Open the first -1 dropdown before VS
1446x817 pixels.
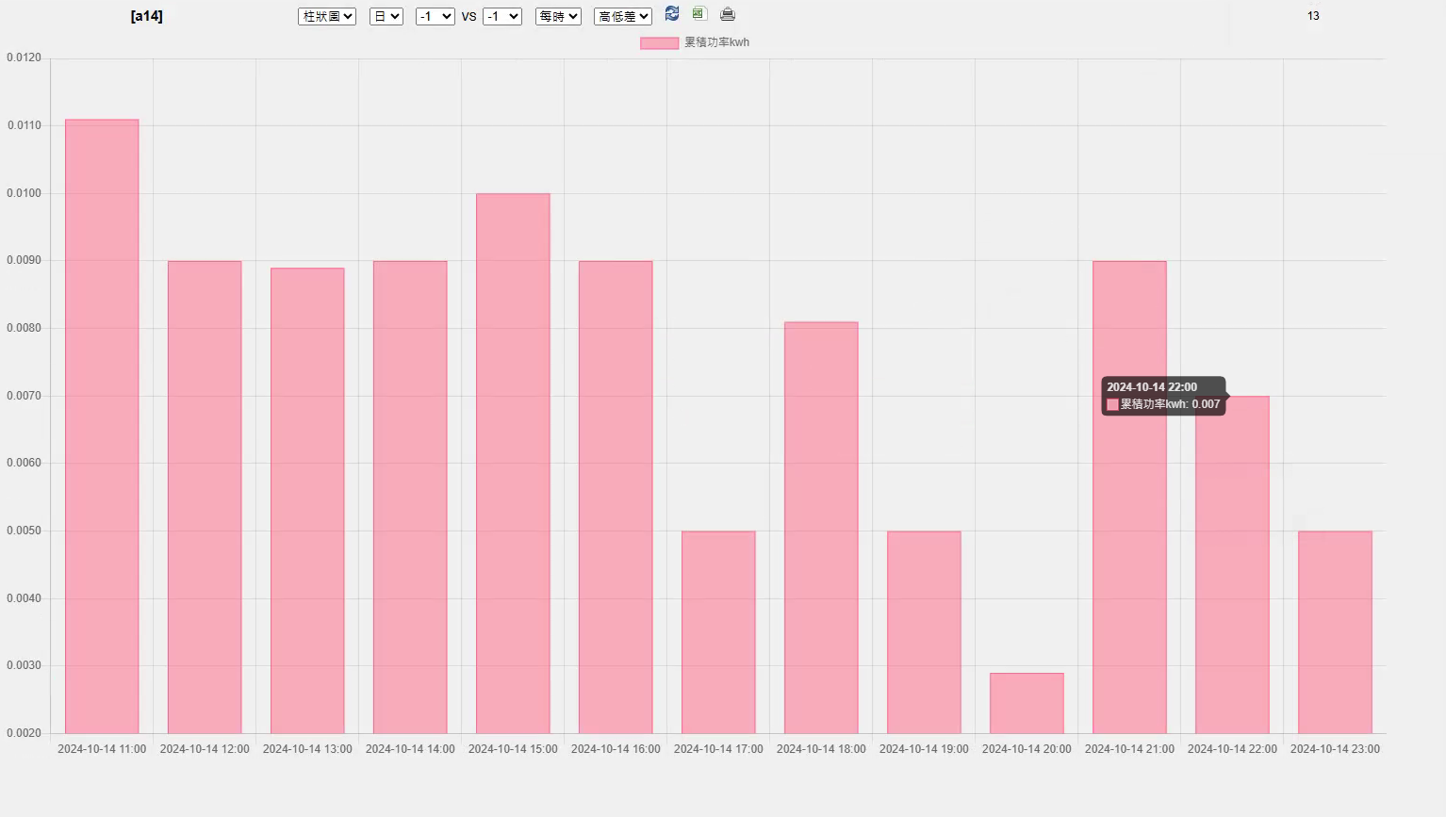(435, 17)
